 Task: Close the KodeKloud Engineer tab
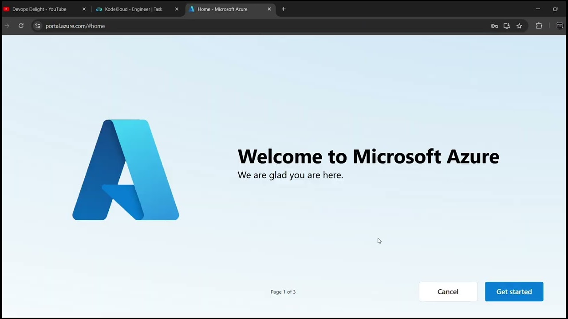coord(177,9)
